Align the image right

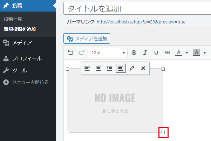coord(110,68)
